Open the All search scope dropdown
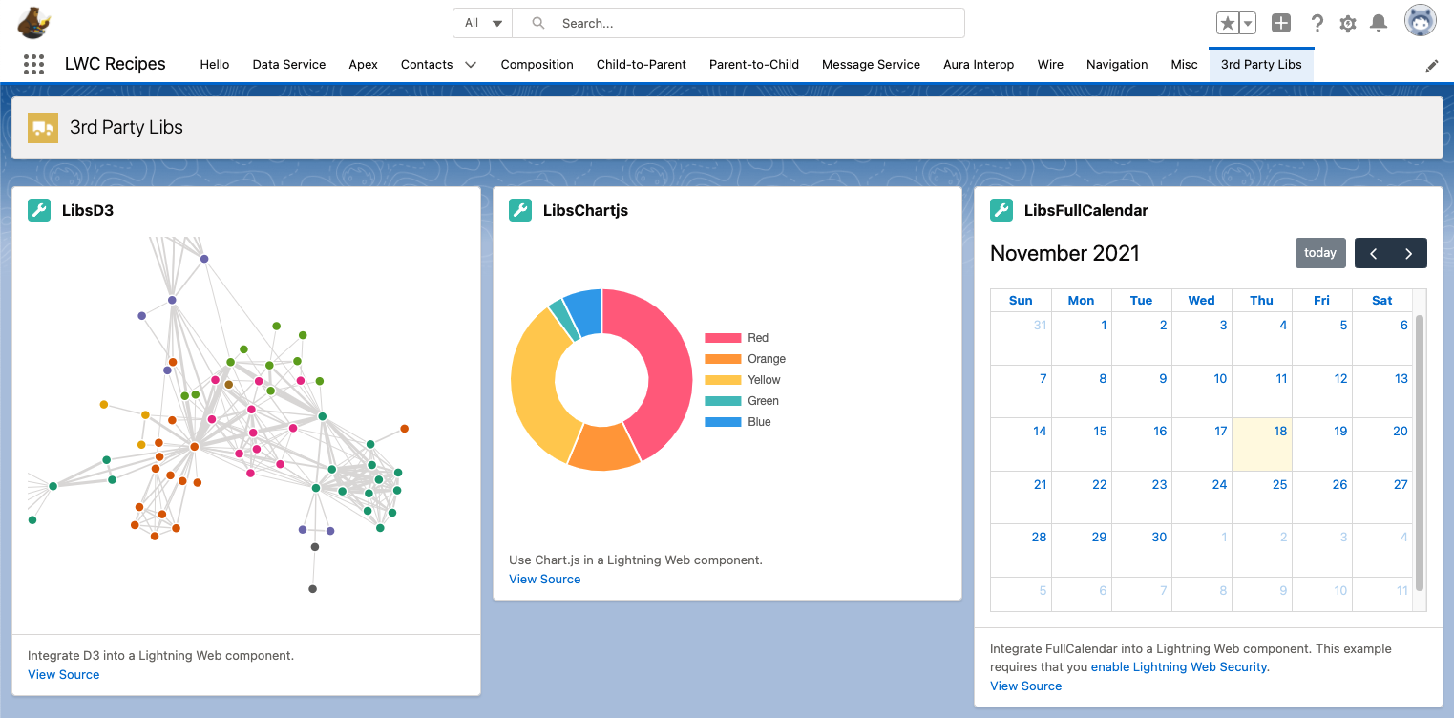 coord(480,22)
